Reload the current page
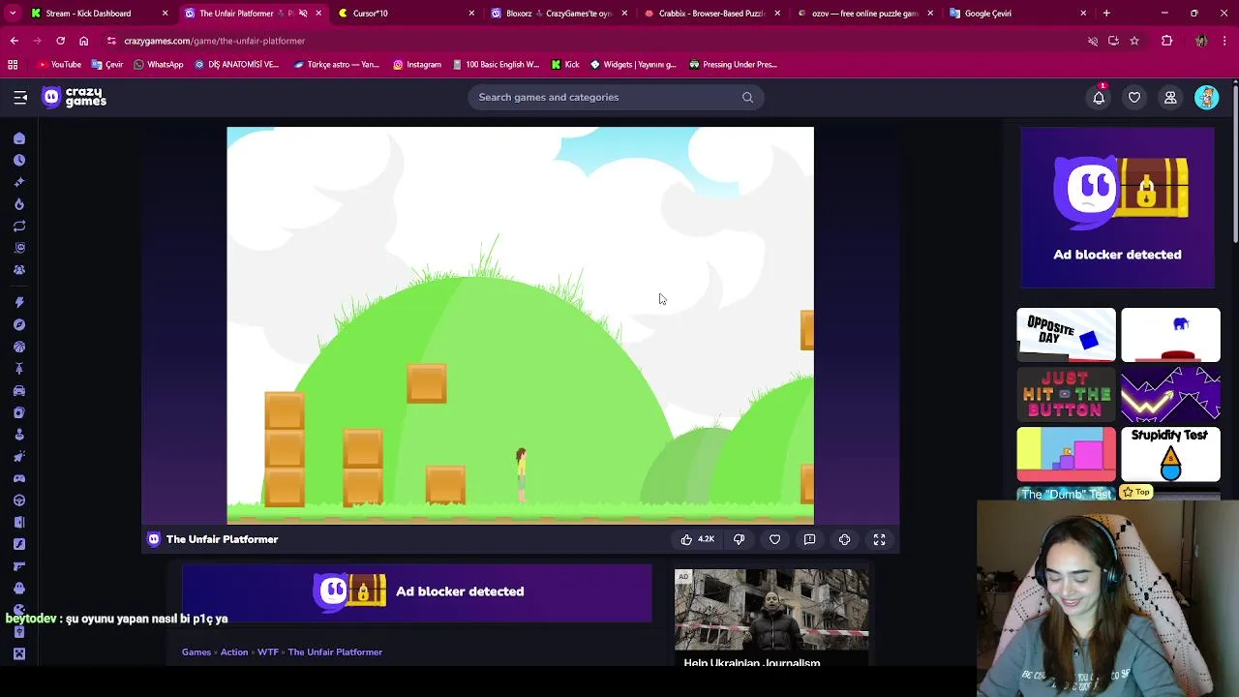This screenshot has height=697, width=1239. coord(60,41)
